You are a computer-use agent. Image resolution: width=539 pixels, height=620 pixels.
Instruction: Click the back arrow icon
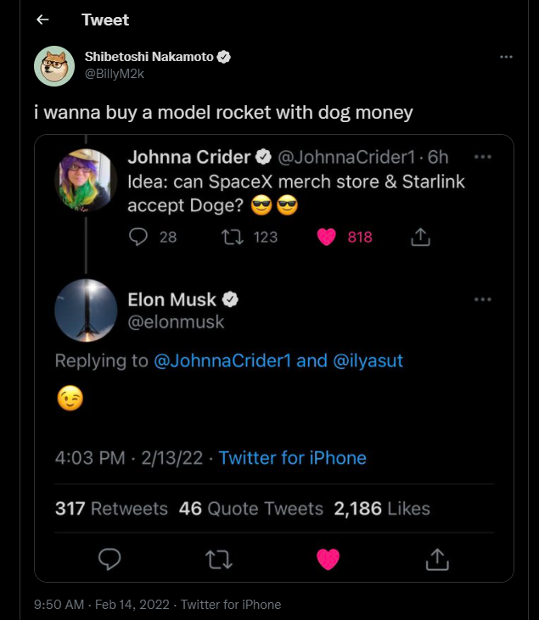[x=42, y=20]
